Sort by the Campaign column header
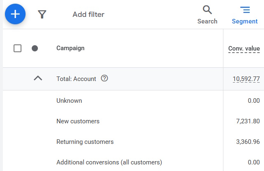 [70, 49]
